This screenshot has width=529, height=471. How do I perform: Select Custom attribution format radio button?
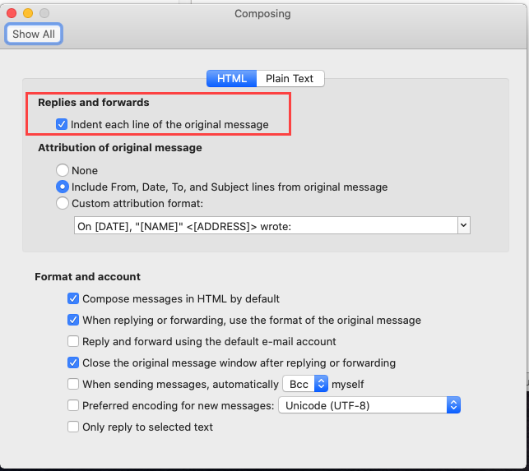click(63, 203)
